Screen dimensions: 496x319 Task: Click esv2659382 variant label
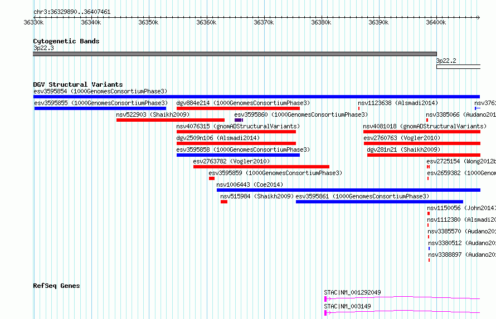tap(461, 173)
